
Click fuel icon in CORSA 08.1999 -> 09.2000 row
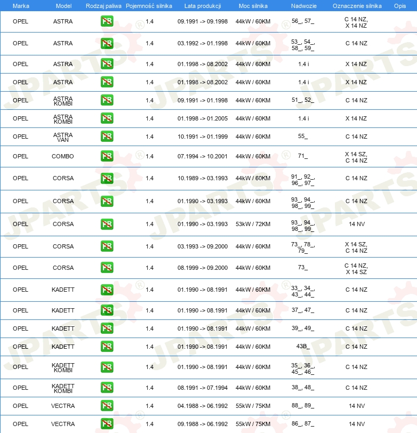coord(107,268)
